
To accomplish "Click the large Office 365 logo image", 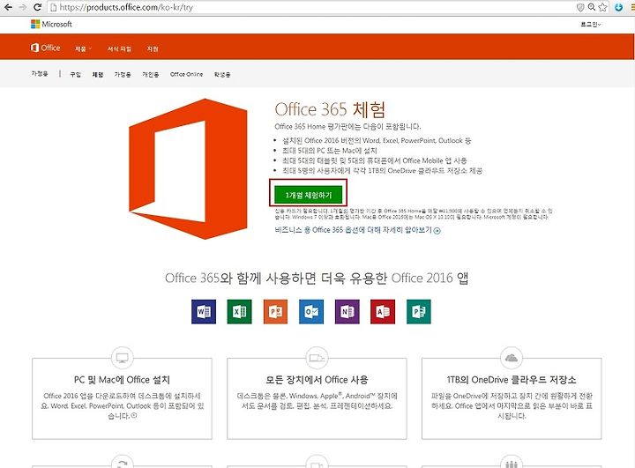I will [x=188, y=169].
